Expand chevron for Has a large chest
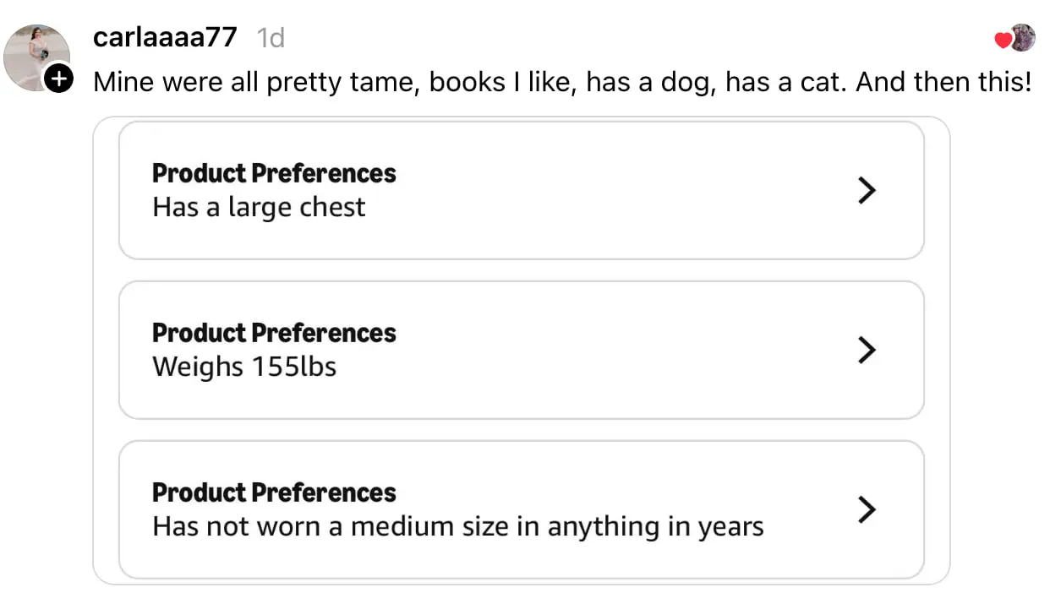 point(866,191)
